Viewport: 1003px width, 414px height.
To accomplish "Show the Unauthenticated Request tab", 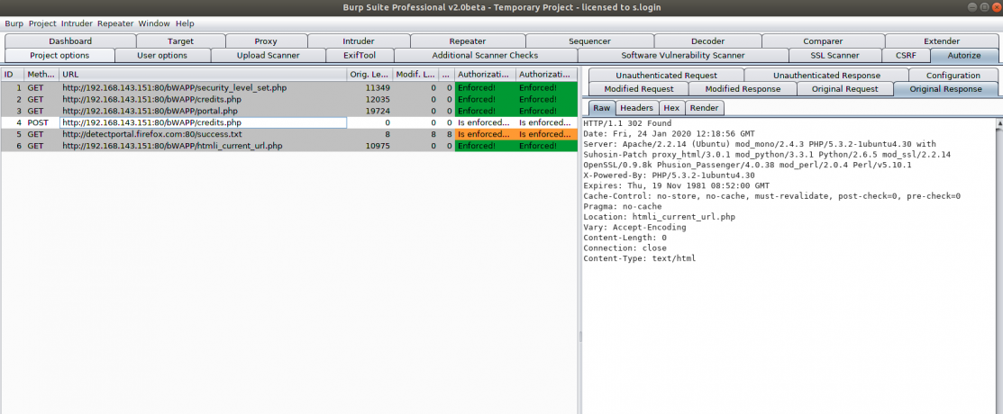I will pyautogui.click(x=666, y=76).
